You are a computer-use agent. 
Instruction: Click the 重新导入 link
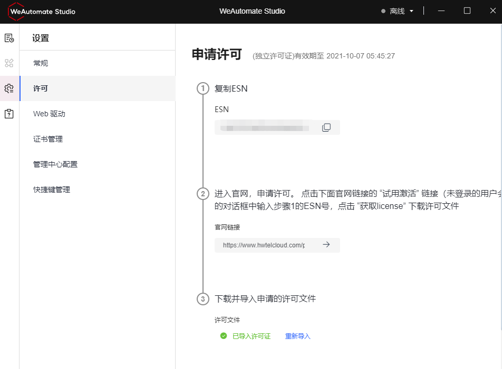point(297,336)
